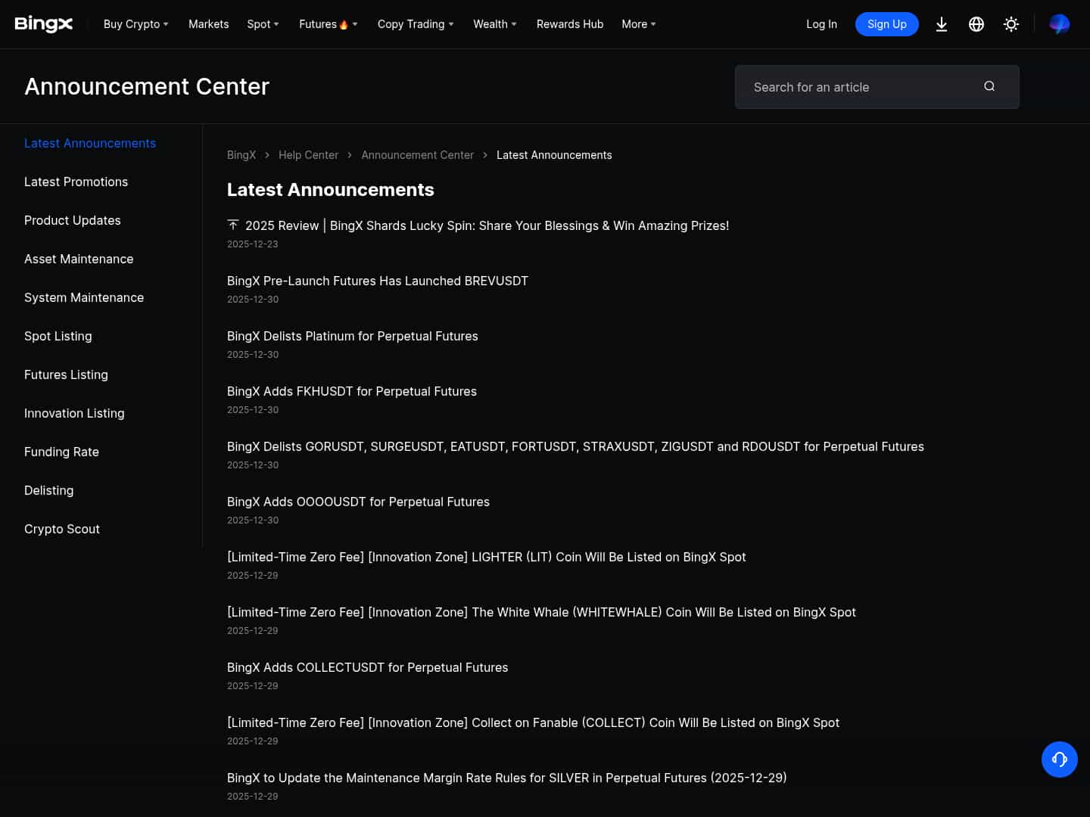The height and width of the screenshot is (817, 1090).
Task: Click the article search input field
Action: click(x=855, y=87)
